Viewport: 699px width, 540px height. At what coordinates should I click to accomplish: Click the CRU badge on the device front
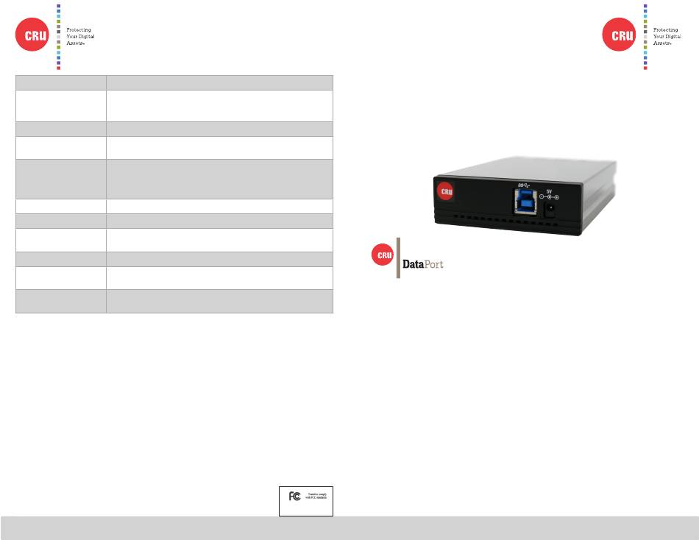point(446,191)
